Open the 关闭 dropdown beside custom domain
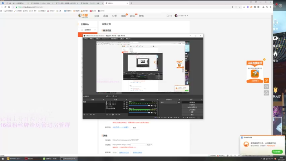The width and height of the screenshot is (286, 161). (149, 145)
